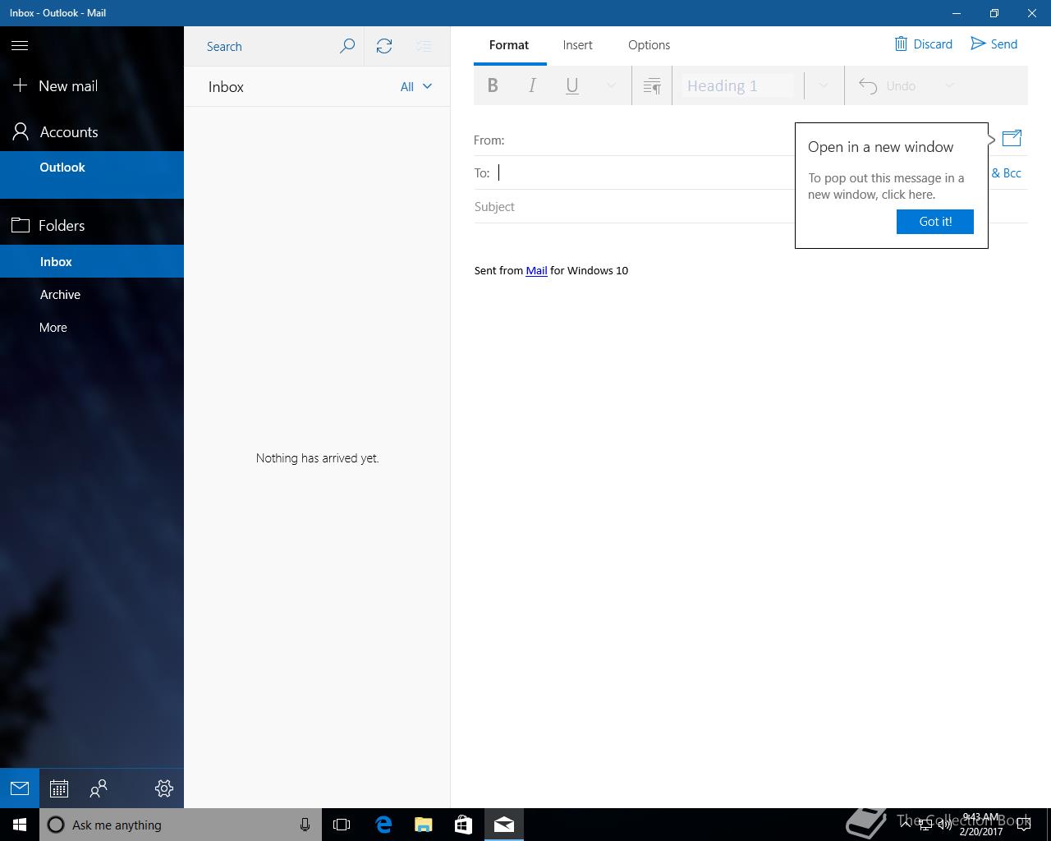This screenshot has height=841, width=1051.
Task: Expand the All filter dropdown
Action: click(416, 86)
